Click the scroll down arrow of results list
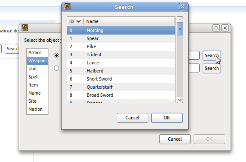The width and height of the screenshot is (246, 162). coord(180,100)
